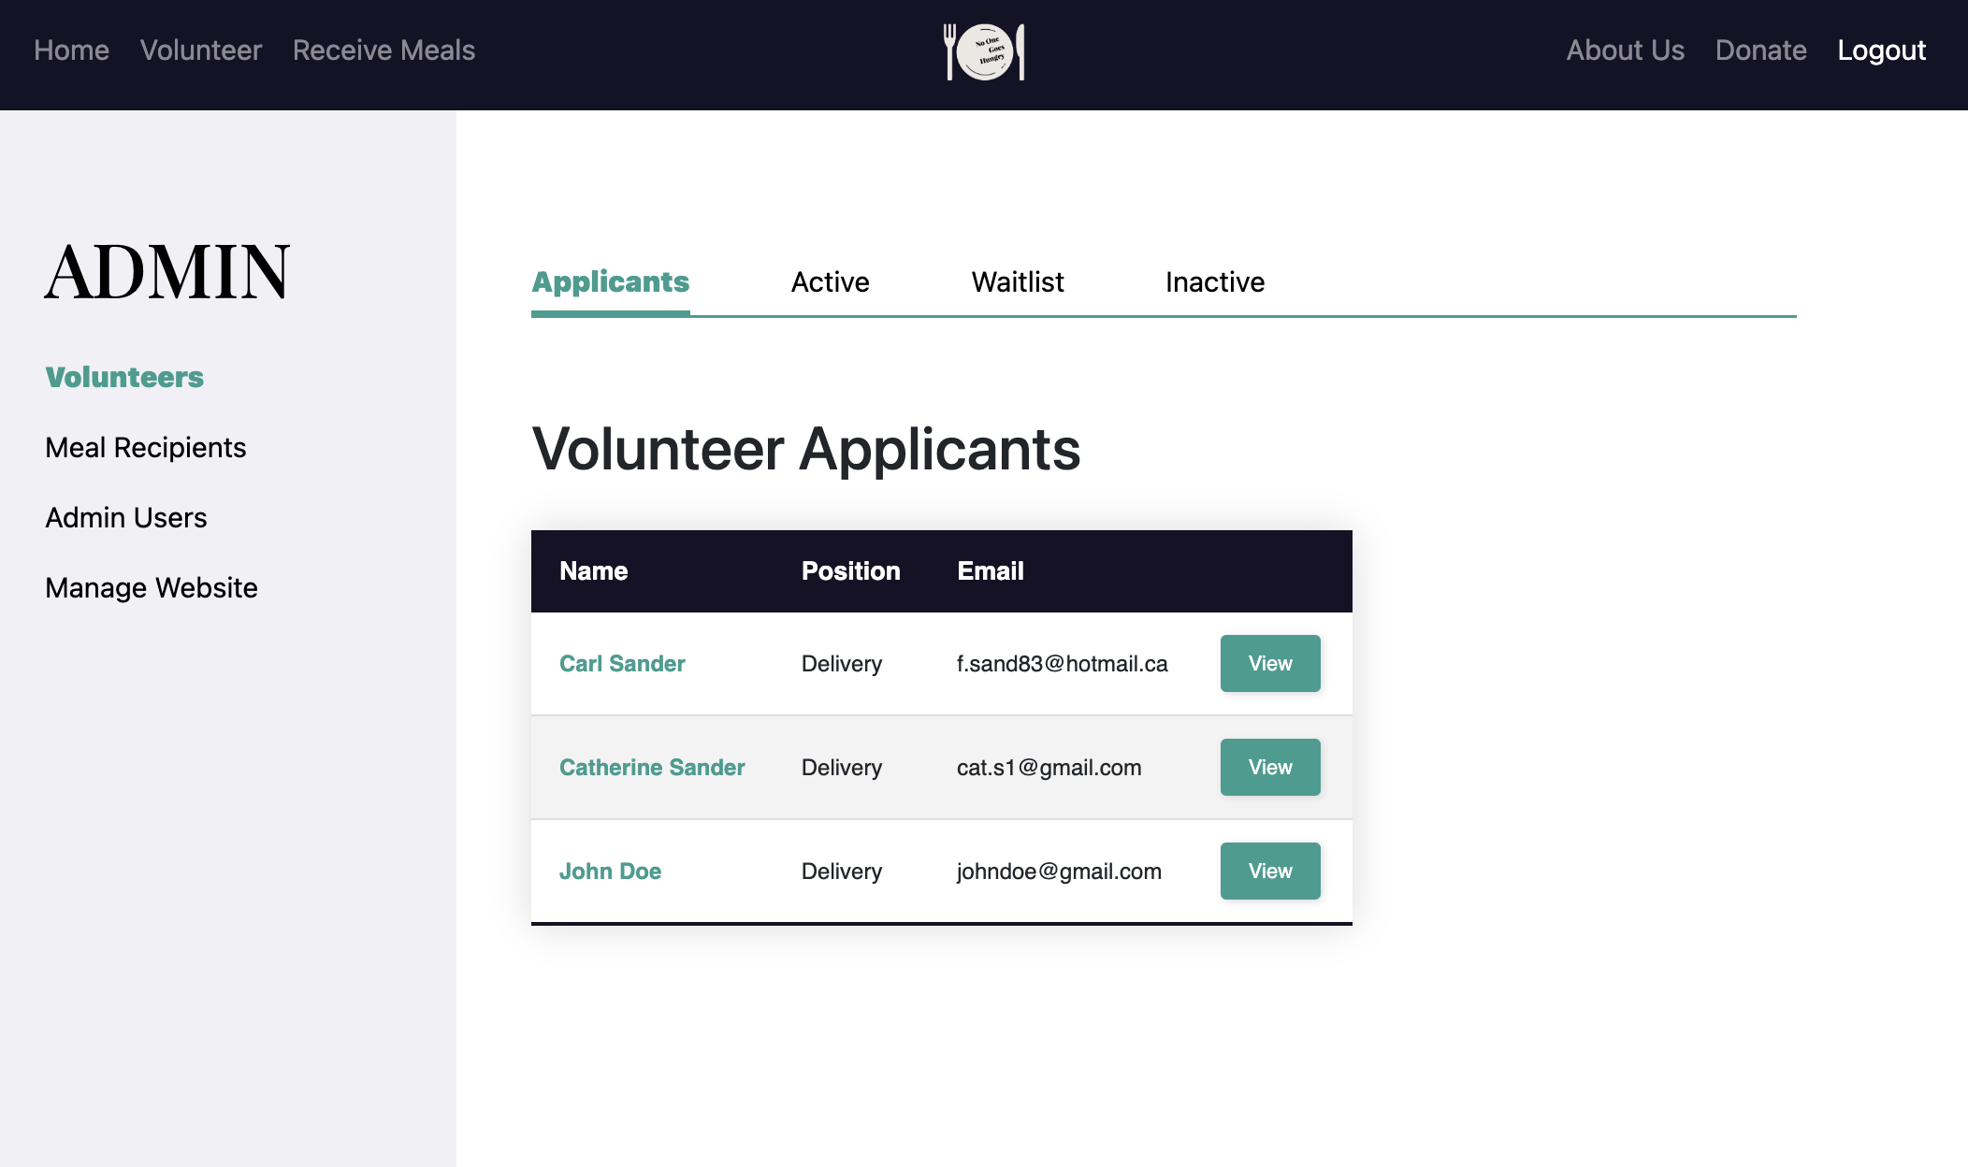The width and height of the screenshot is (1968, 1167).
Task: Open Receive Meals in navbar
Action: coord(383,50)
